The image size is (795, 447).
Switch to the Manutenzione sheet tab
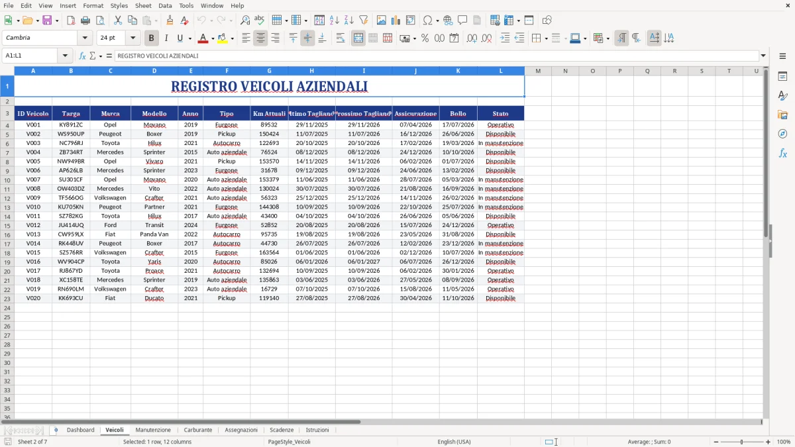tap(153, 430)
